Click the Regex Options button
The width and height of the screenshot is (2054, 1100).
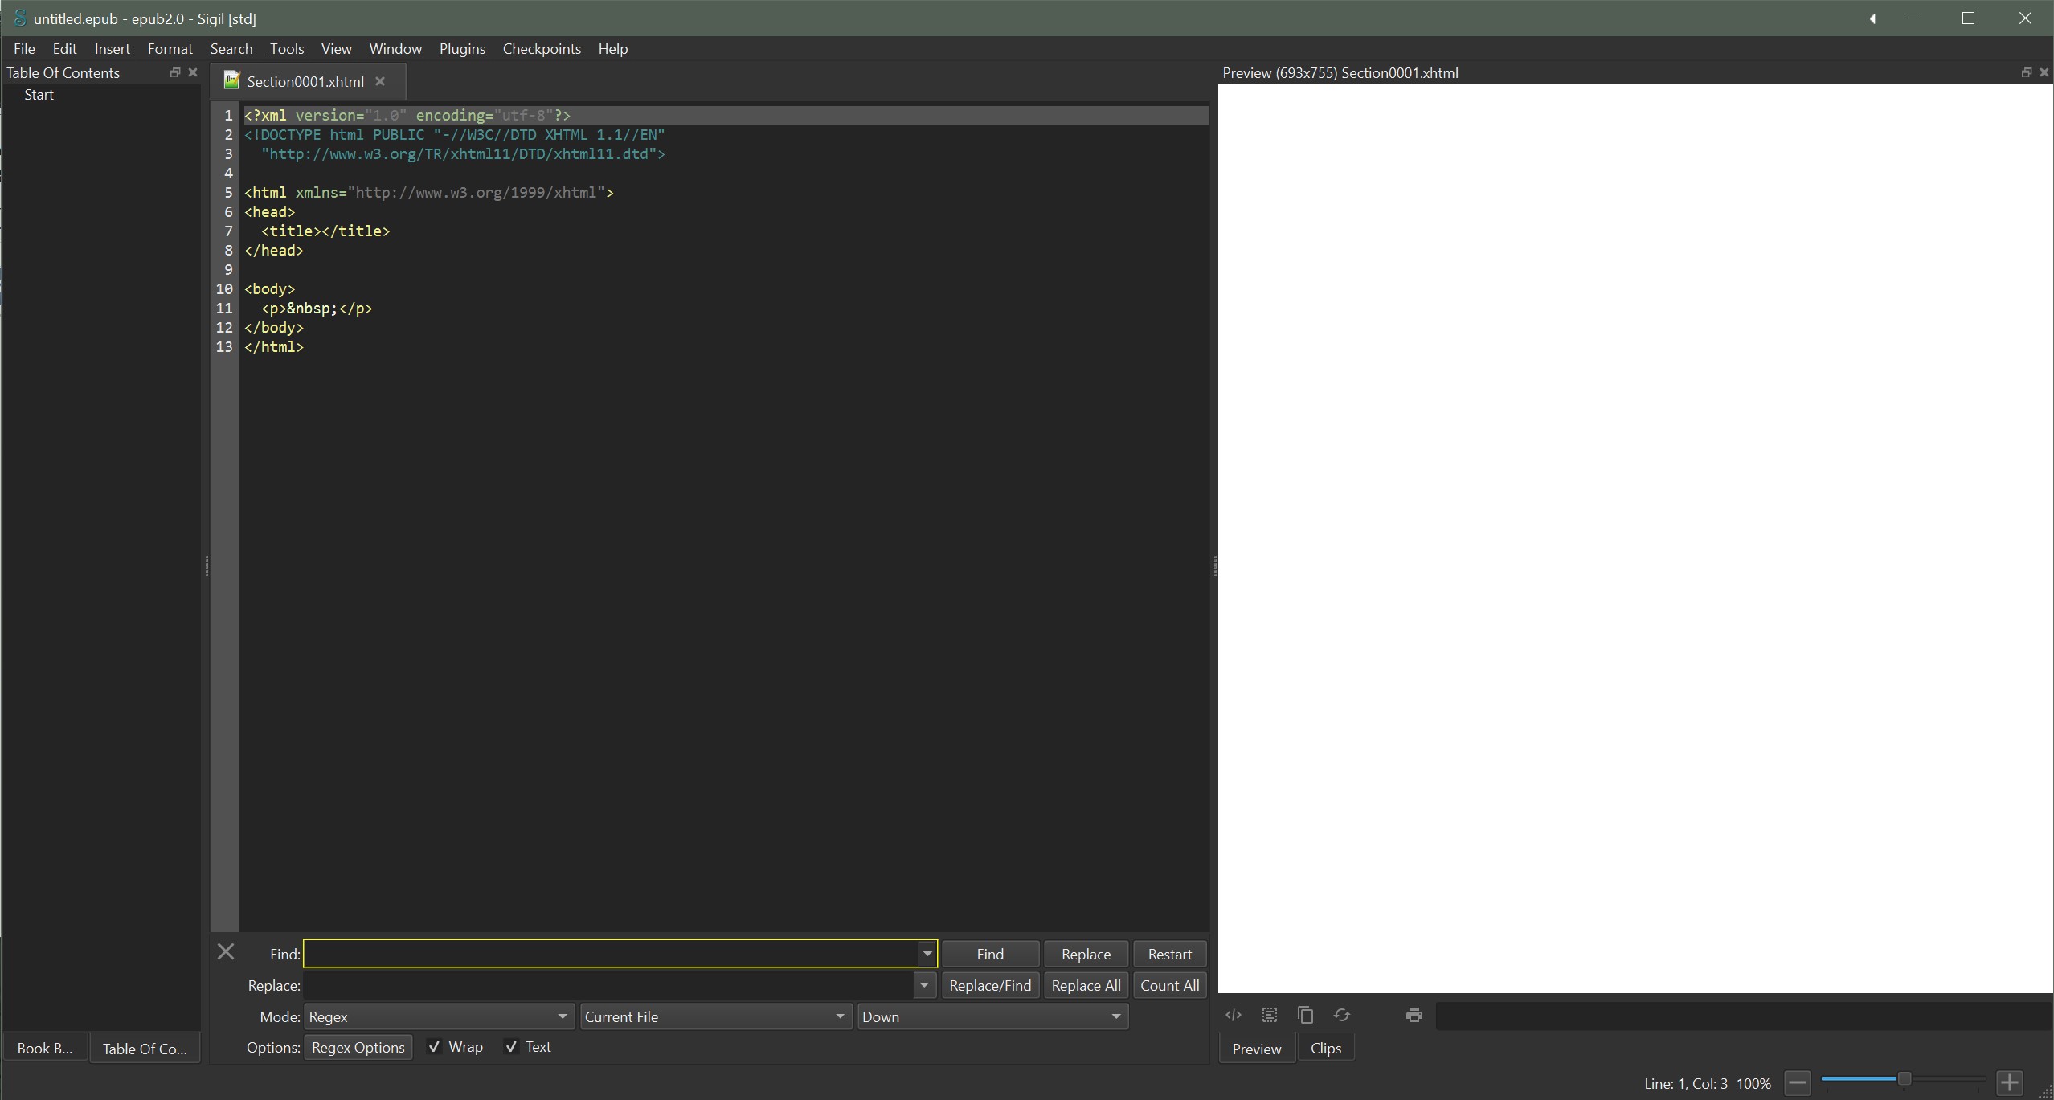tap(358, 1047)
